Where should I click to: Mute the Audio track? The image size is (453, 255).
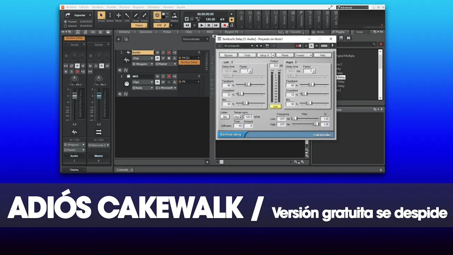click(157, 52)
